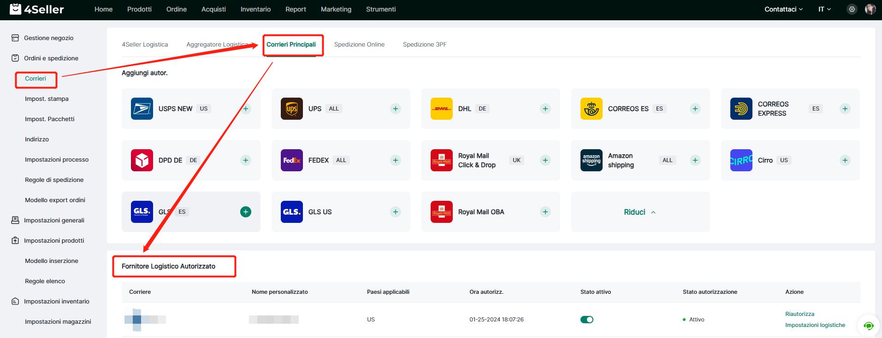882x338 pixels.
Task: Click the 01-25-2024 18:07:26 timestamp
Action: [497, 320]
